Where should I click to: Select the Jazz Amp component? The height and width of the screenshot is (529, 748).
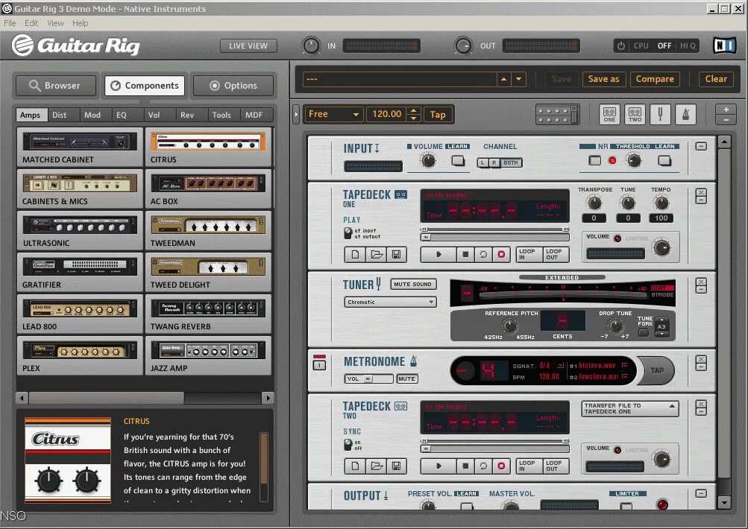[208, 355]
